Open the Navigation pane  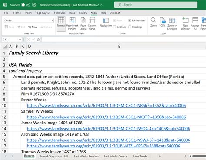(x=106, y=23)
